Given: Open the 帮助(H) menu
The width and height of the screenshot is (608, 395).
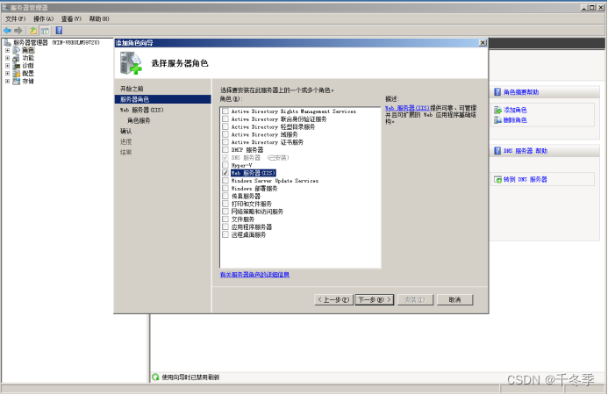Looking at the screenshot, I should [x=99, y=18].
